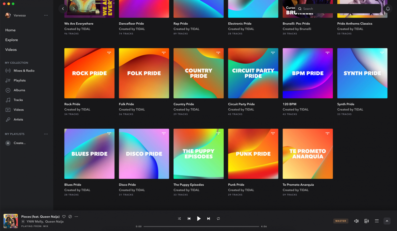Favorite the currently playing track Pieces
Viewport: 397px width, 231px height.
[64, 216]
